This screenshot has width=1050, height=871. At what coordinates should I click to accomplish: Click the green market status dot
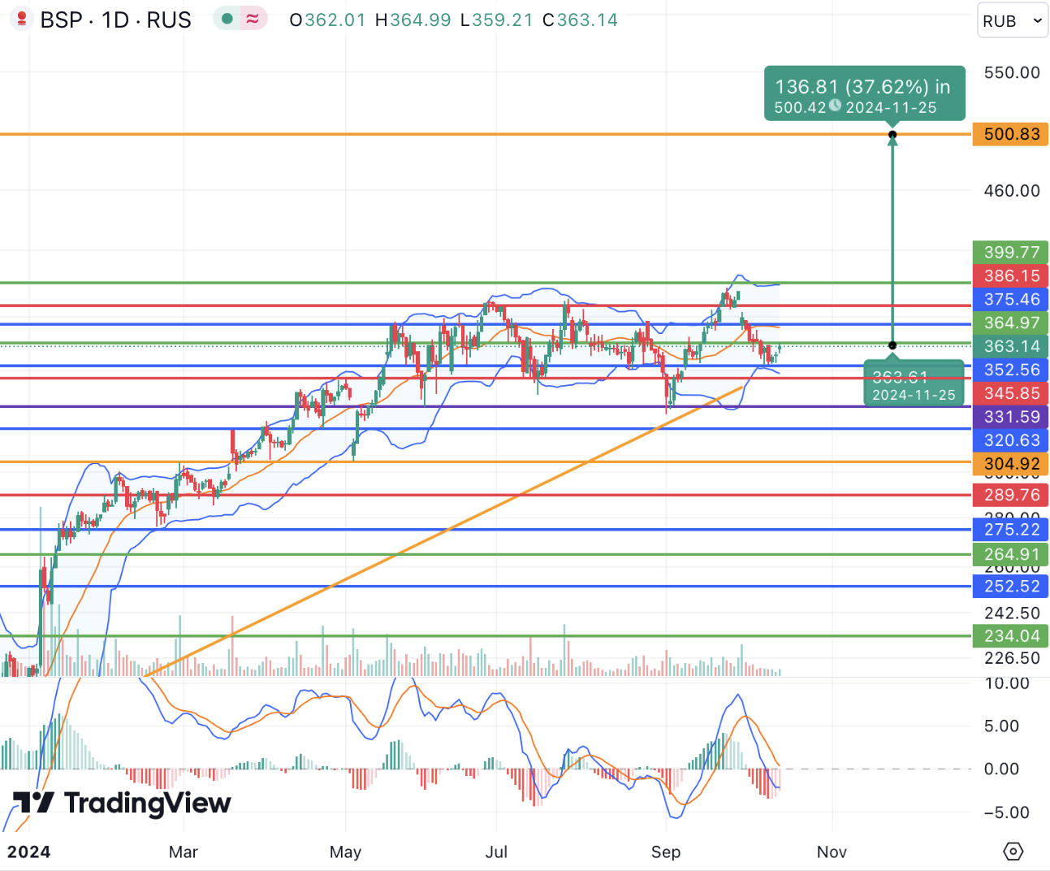[x=227, y=19]
